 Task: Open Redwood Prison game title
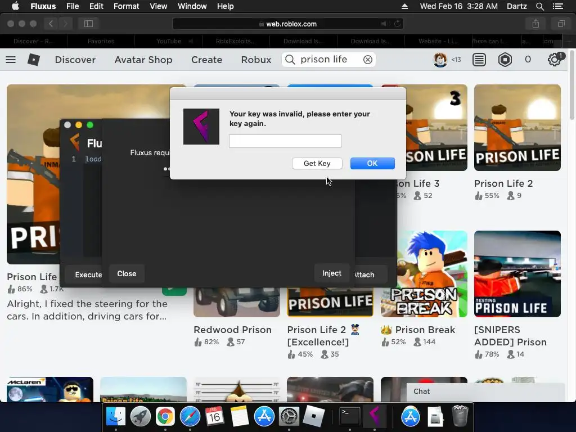(232, 330)
